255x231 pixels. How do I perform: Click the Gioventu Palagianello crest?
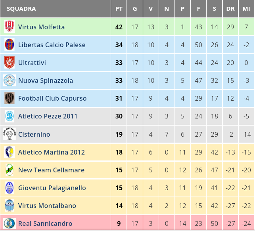click(9, 188)
